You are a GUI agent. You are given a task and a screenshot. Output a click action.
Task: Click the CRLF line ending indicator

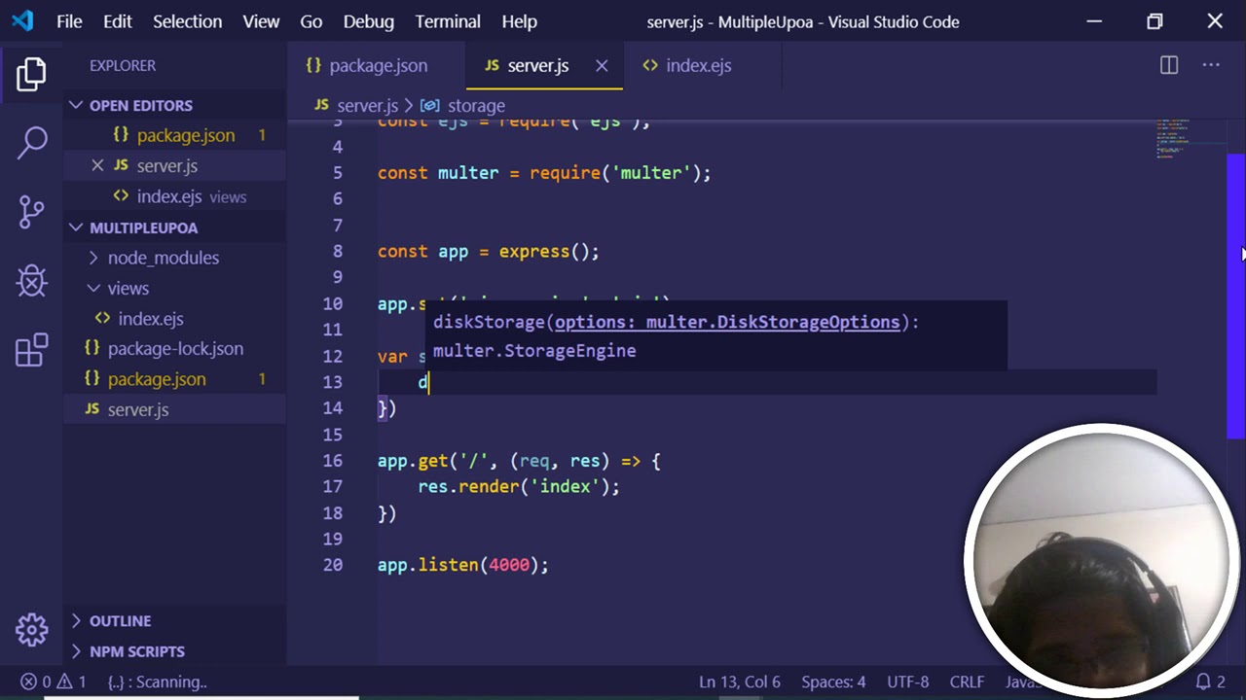point(967,682)
